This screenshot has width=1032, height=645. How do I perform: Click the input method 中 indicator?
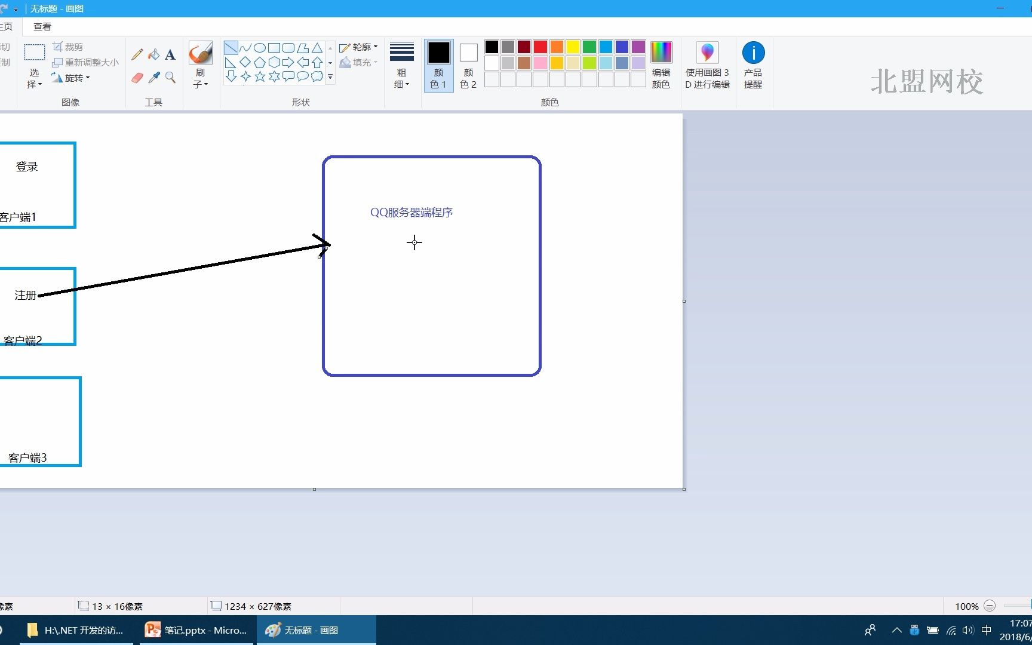pos(986,630)
